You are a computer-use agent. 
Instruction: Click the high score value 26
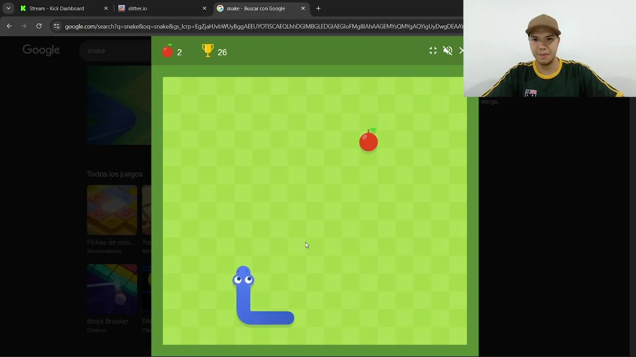point(222,52)
